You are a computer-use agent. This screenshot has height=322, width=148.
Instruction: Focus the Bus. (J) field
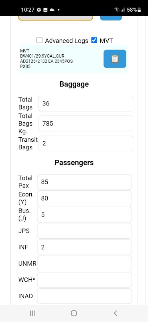click(x=84, y=215)
